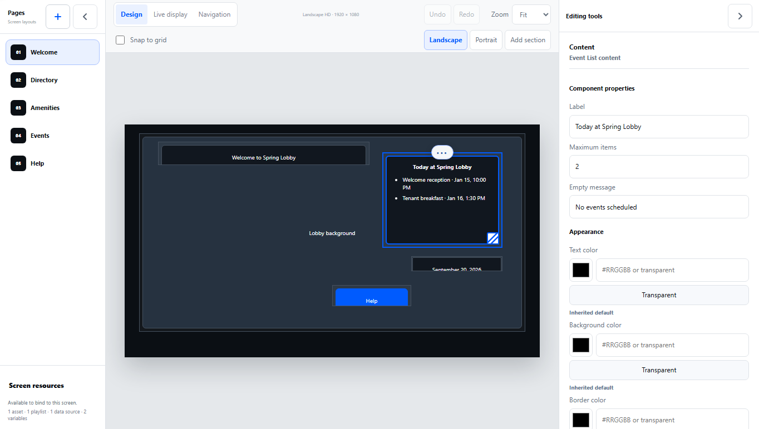This screenshot has height=429, width=759.
Task: Focus the Empty message field
Action: click(x=659, y=207)
